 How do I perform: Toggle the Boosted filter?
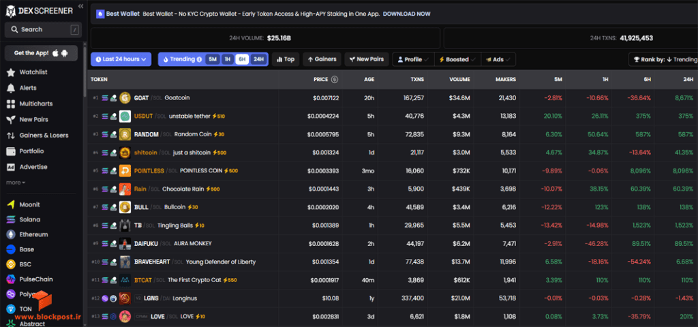click(x=457, y=59)
